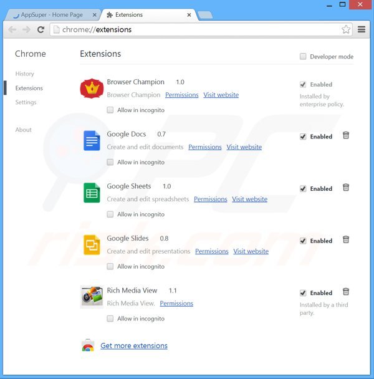Remove Google Docs with its trash icon
Screen dimensions: 374x379
click(346, 135)
